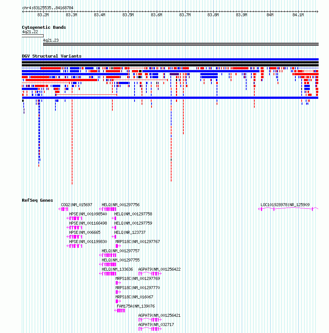Click the MRPS18C|NM_001297770 transcript label
The image size is (329, 333).
click(x=138, y=288)
